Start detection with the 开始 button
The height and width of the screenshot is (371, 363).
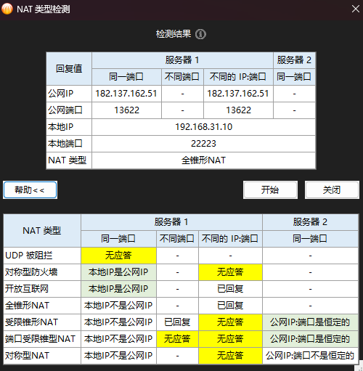tap(270, 190)
